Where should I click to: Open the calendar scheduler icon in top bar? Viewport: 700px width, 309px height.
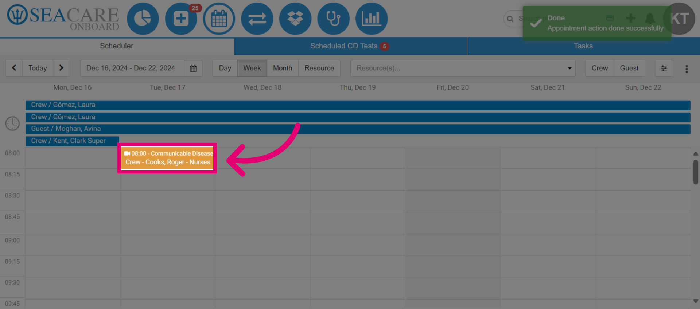pos(219,19)
